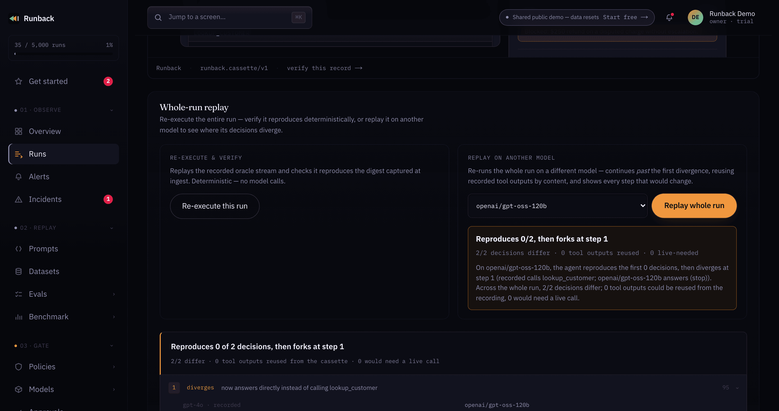The image size is (779, 411).
Task: Click the Alerts bell icon in sidebar
Action: [19, 177]
